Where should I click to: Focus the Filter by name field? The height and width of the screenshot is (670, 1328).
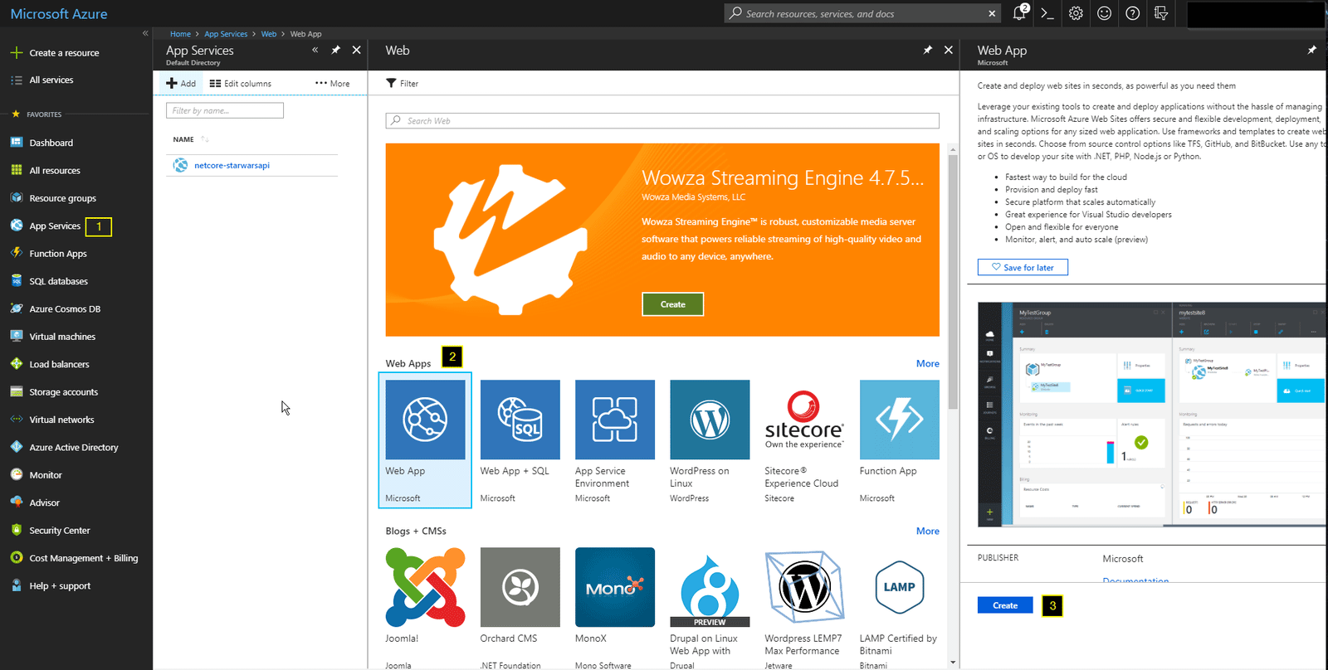225,110
